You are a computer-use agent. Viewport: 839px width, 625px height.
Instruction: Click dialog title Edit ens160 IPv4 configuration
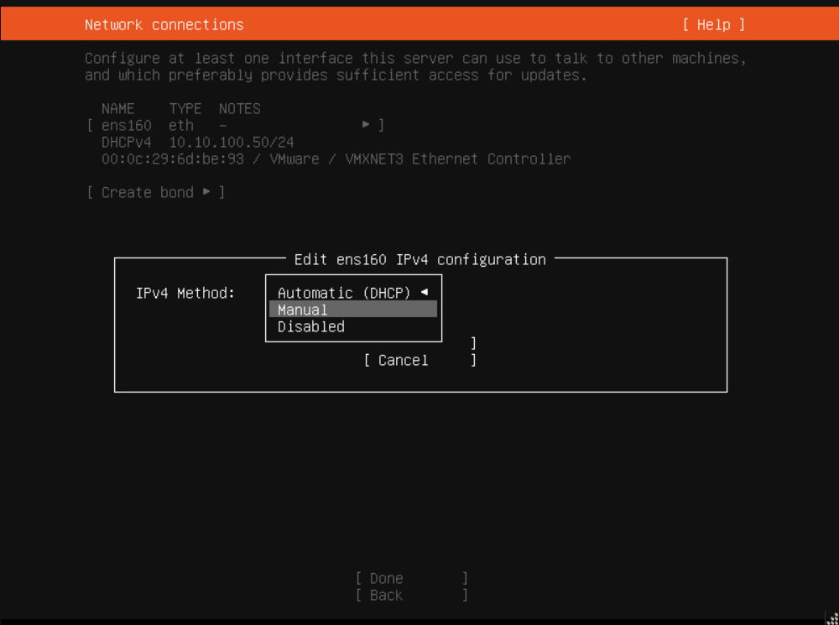coord(420,259)
